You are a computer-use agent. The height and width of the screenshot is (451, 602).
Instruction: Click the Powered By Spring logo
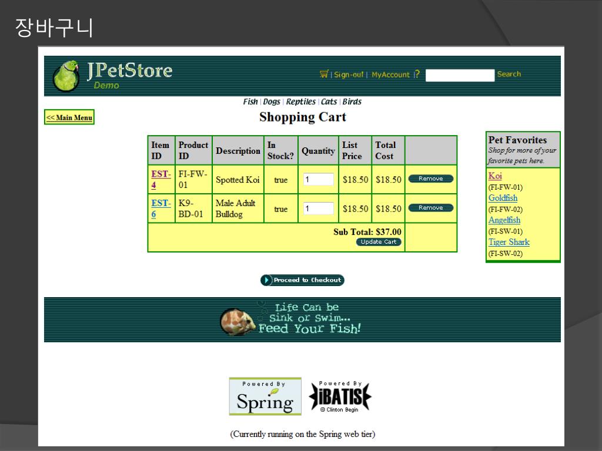265,396
